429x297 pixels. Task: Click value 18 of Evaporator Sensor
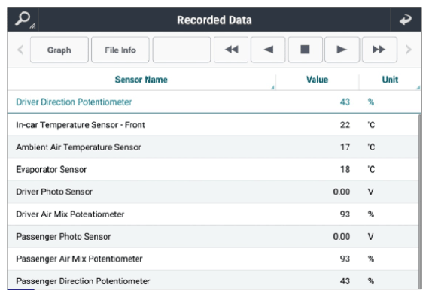point(345,169)
